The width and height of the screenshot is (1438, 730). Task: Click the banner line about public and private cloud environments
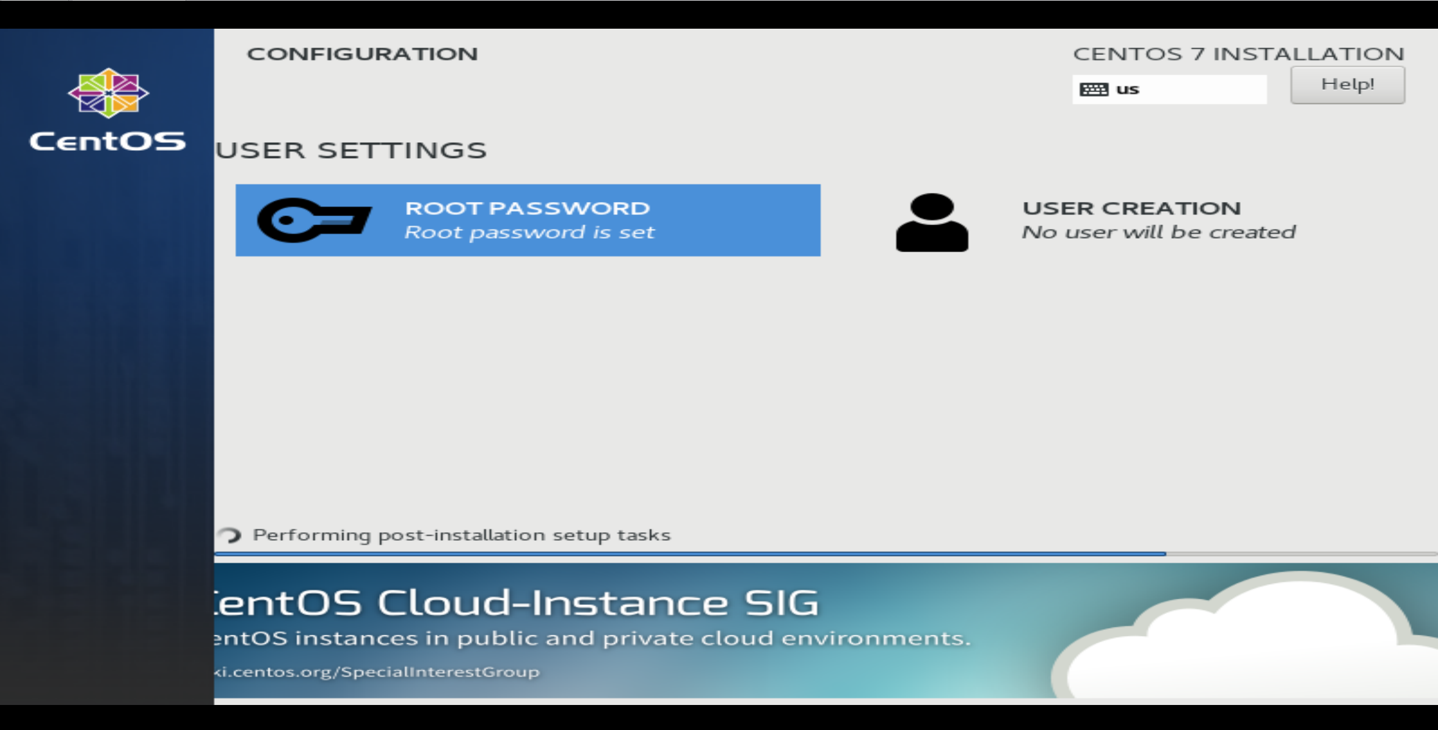(x=592, y=638)
